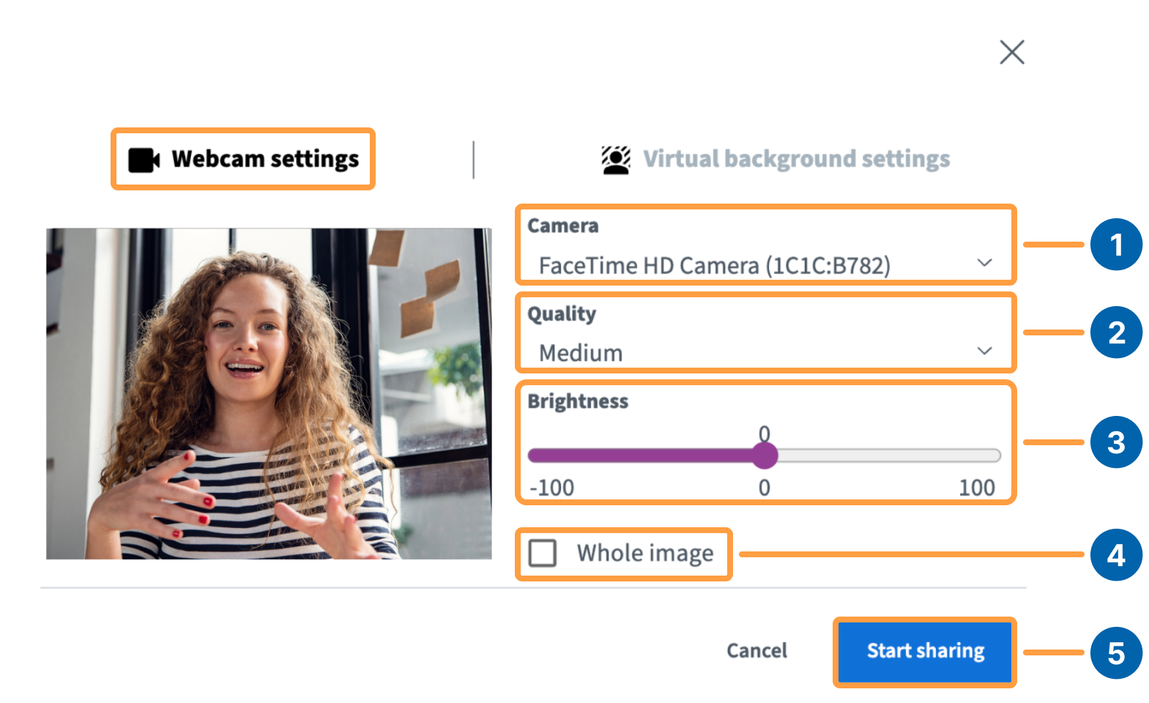Click the Brightness label text

tap(578, 401)
